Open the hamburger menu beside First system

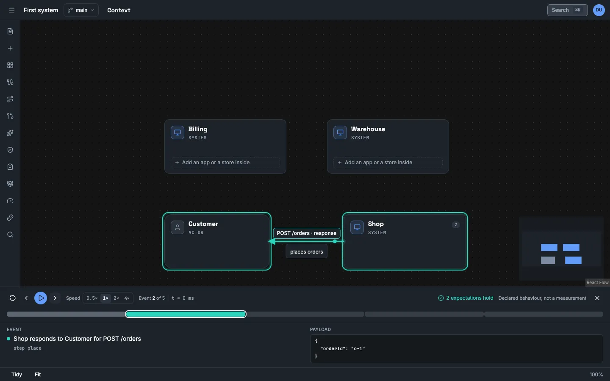(12, 10)
